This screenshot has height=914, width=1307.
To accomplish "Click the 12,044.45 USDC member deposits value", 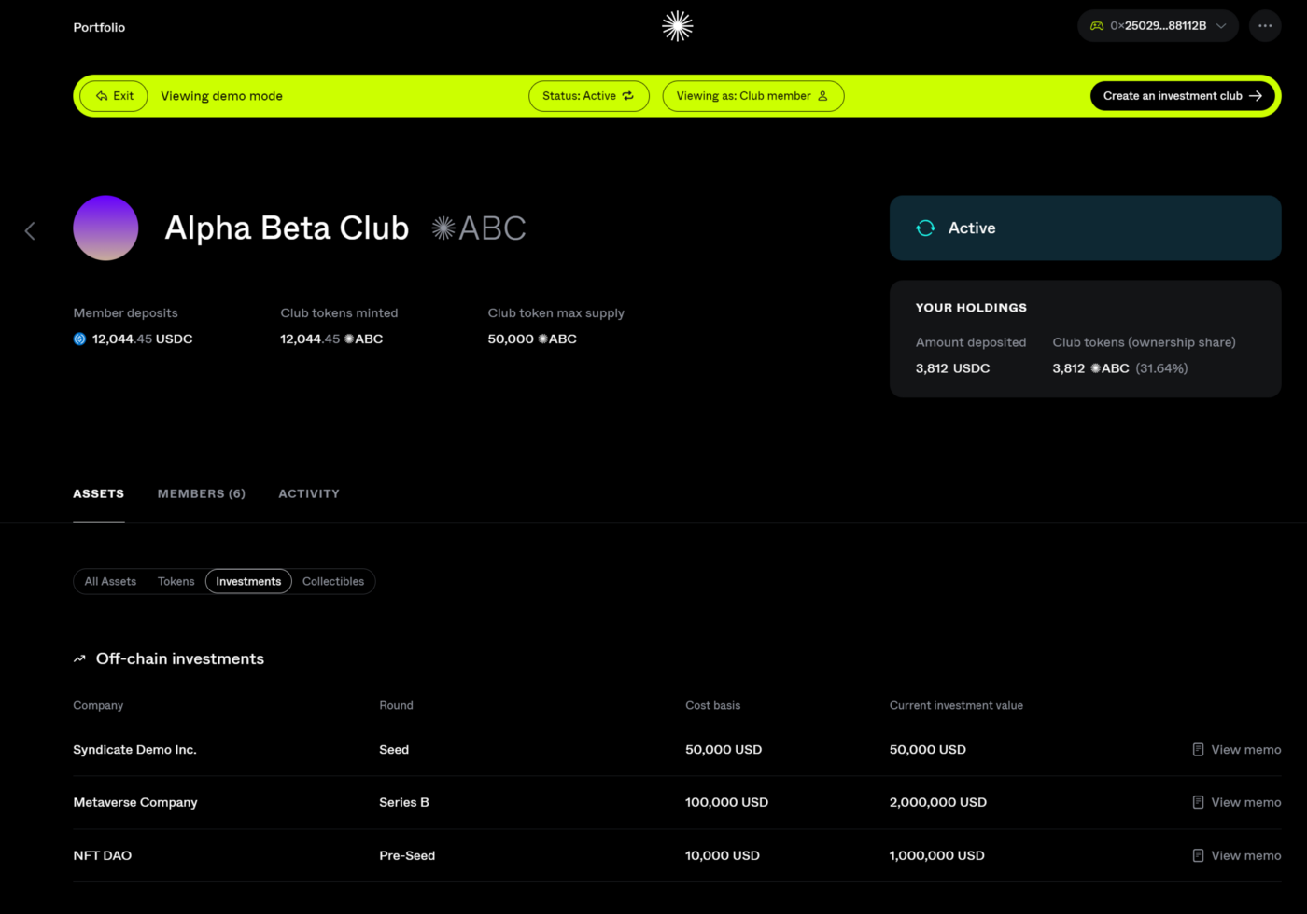I will 142,339.
